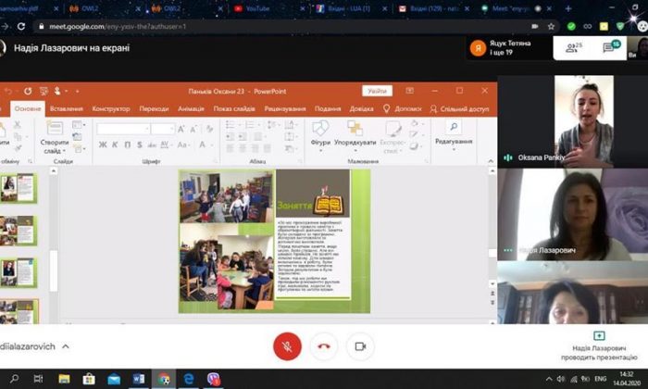Click the presentation status icon at bottom right

(598, 335)
